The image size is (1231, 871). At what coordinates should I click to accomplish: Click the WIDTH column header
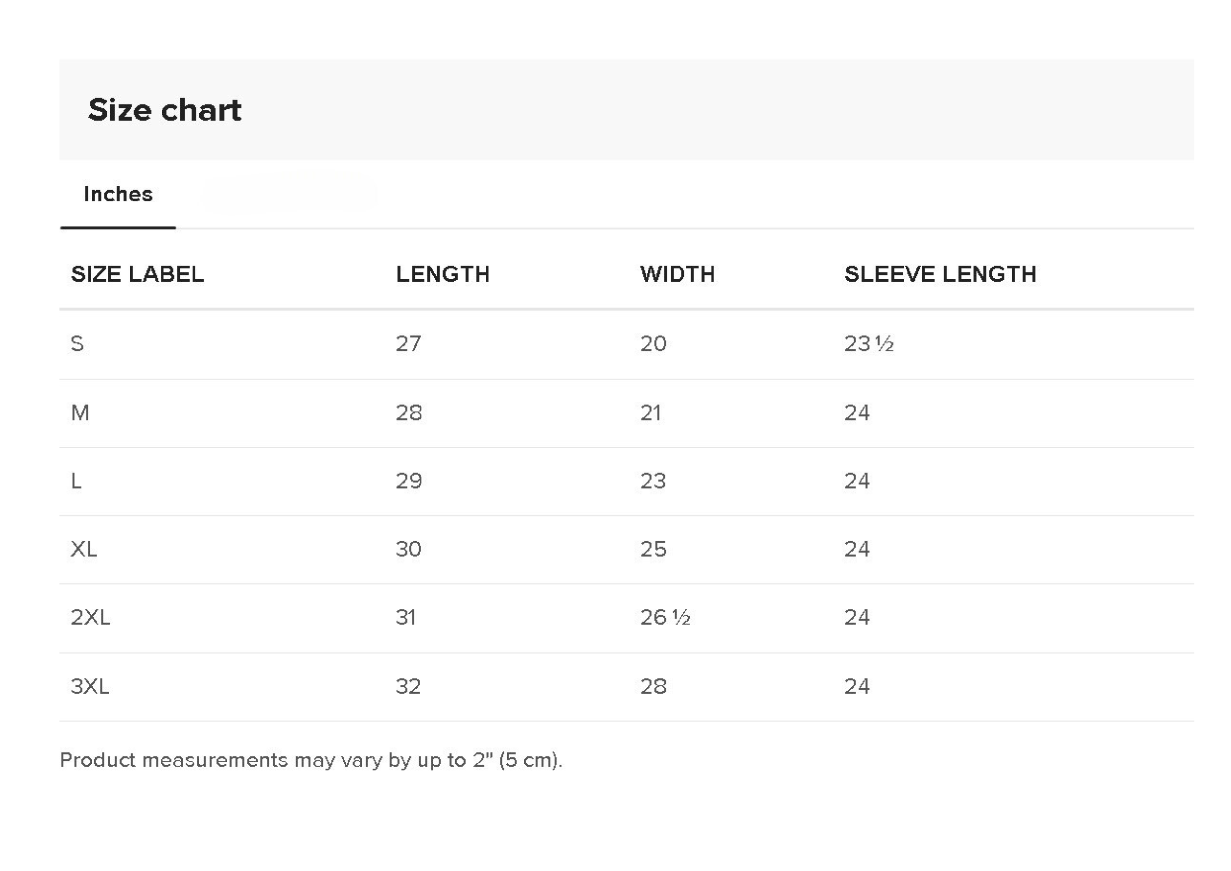click(x=677, y=274)
